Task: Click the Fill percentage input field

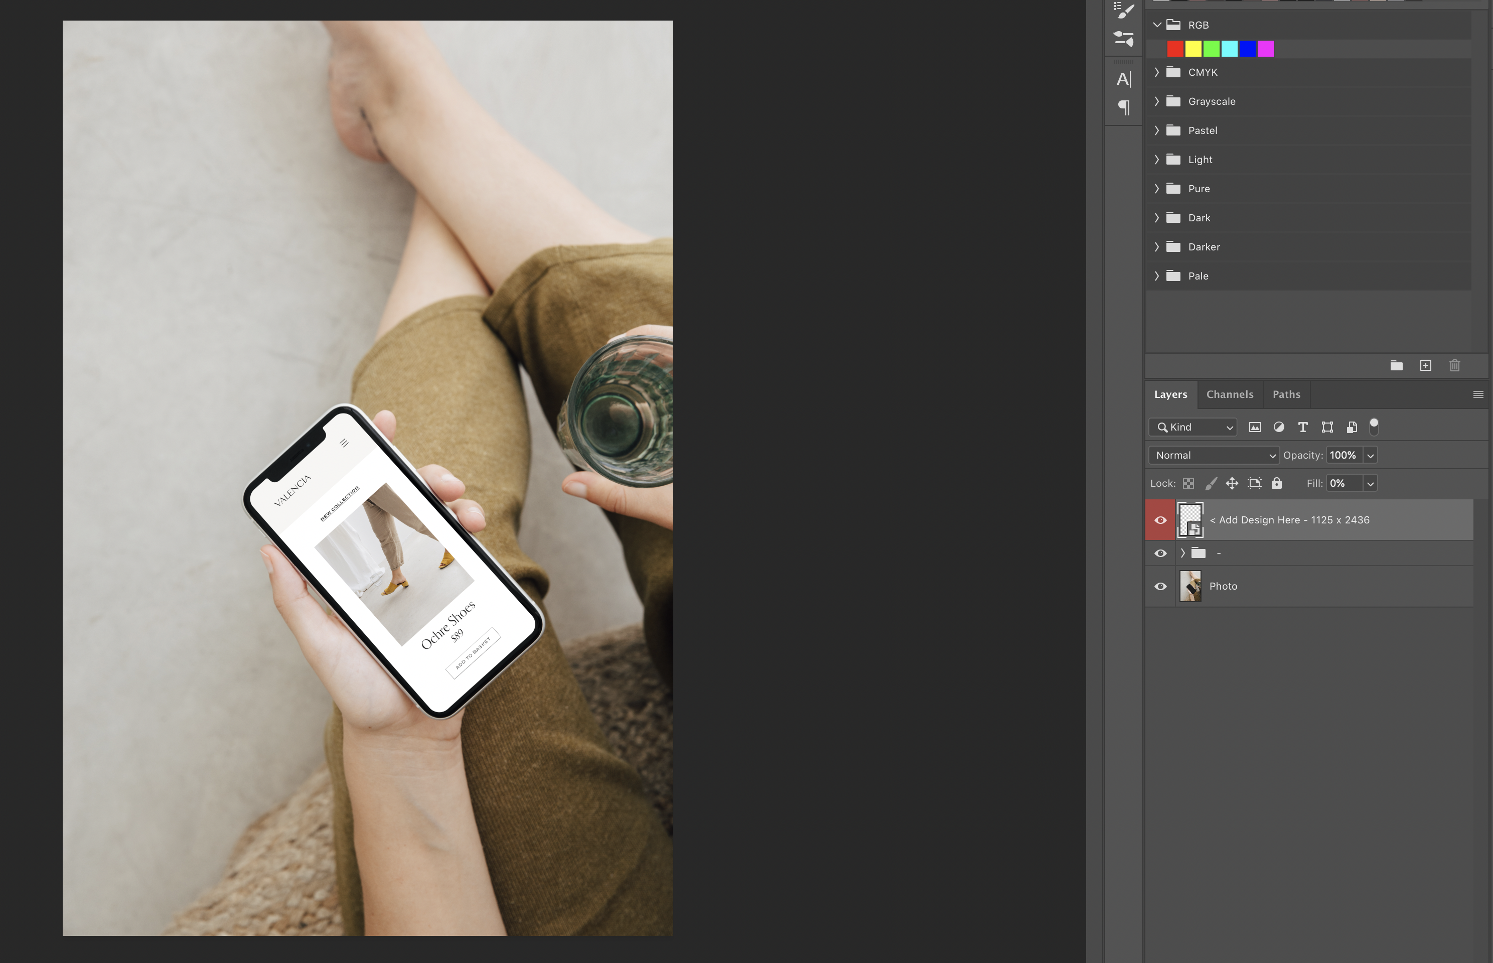Action: click(x=1343, y=483)
